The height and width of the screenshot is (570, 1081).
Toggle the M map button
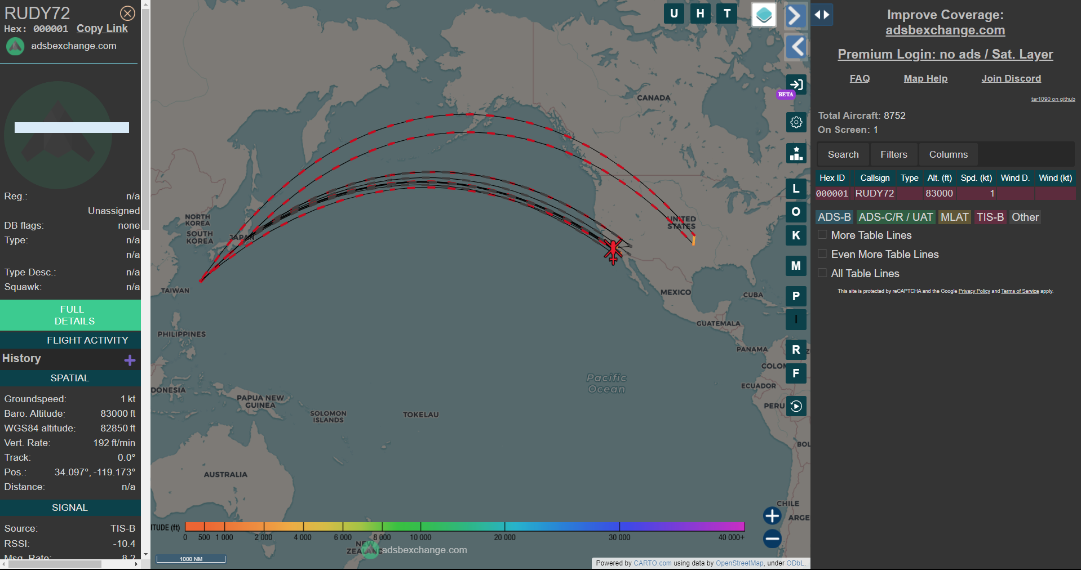[796, 266]
